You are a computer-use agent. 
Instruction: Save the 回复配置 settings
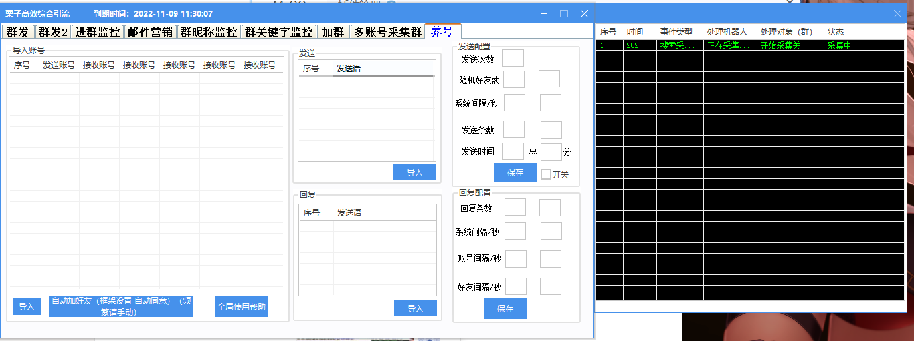pos(505,308)
